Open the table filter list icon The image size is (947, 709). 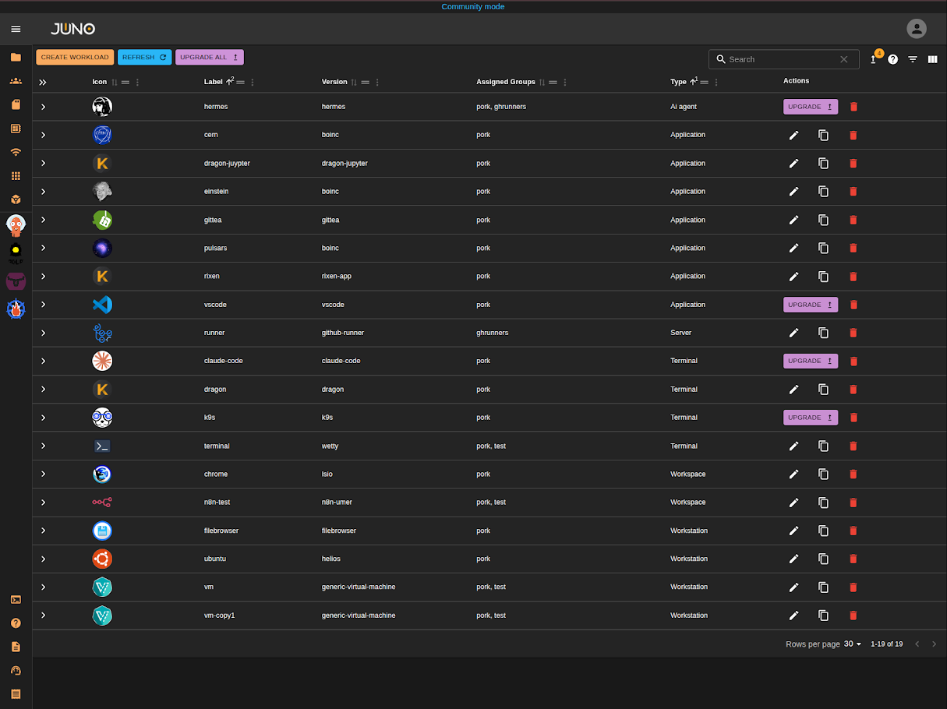click(913, 59)
